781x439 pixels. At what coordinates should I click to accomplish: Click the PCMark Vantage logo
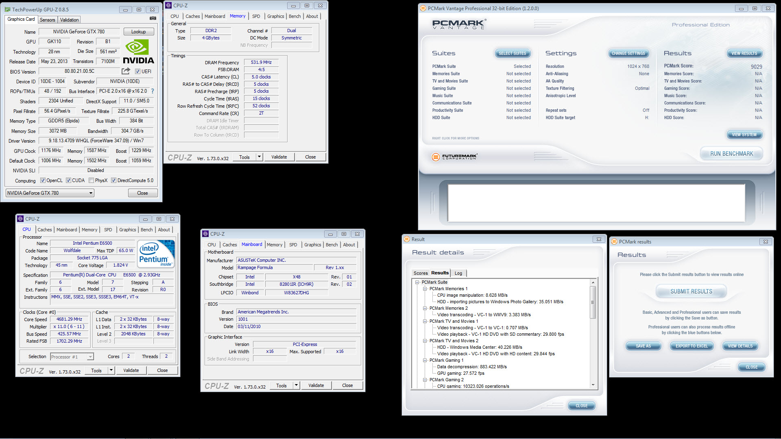[459, 24]
